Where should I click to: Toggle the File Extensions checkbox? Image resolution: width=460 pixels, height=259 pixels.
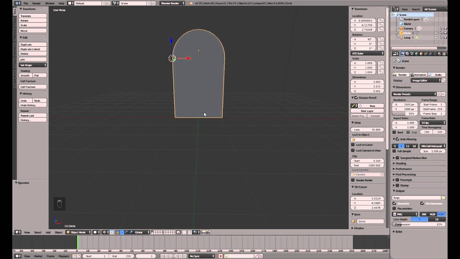[x=422, y=203]
